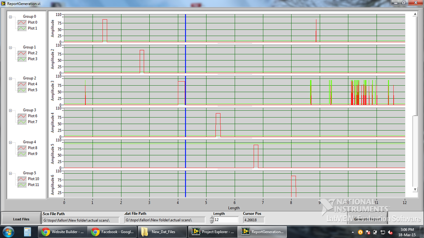Image resolution: width=424 pixels, height=238 pixels.
Task: Increment the Length value stepper
Action: coord(212,218)
